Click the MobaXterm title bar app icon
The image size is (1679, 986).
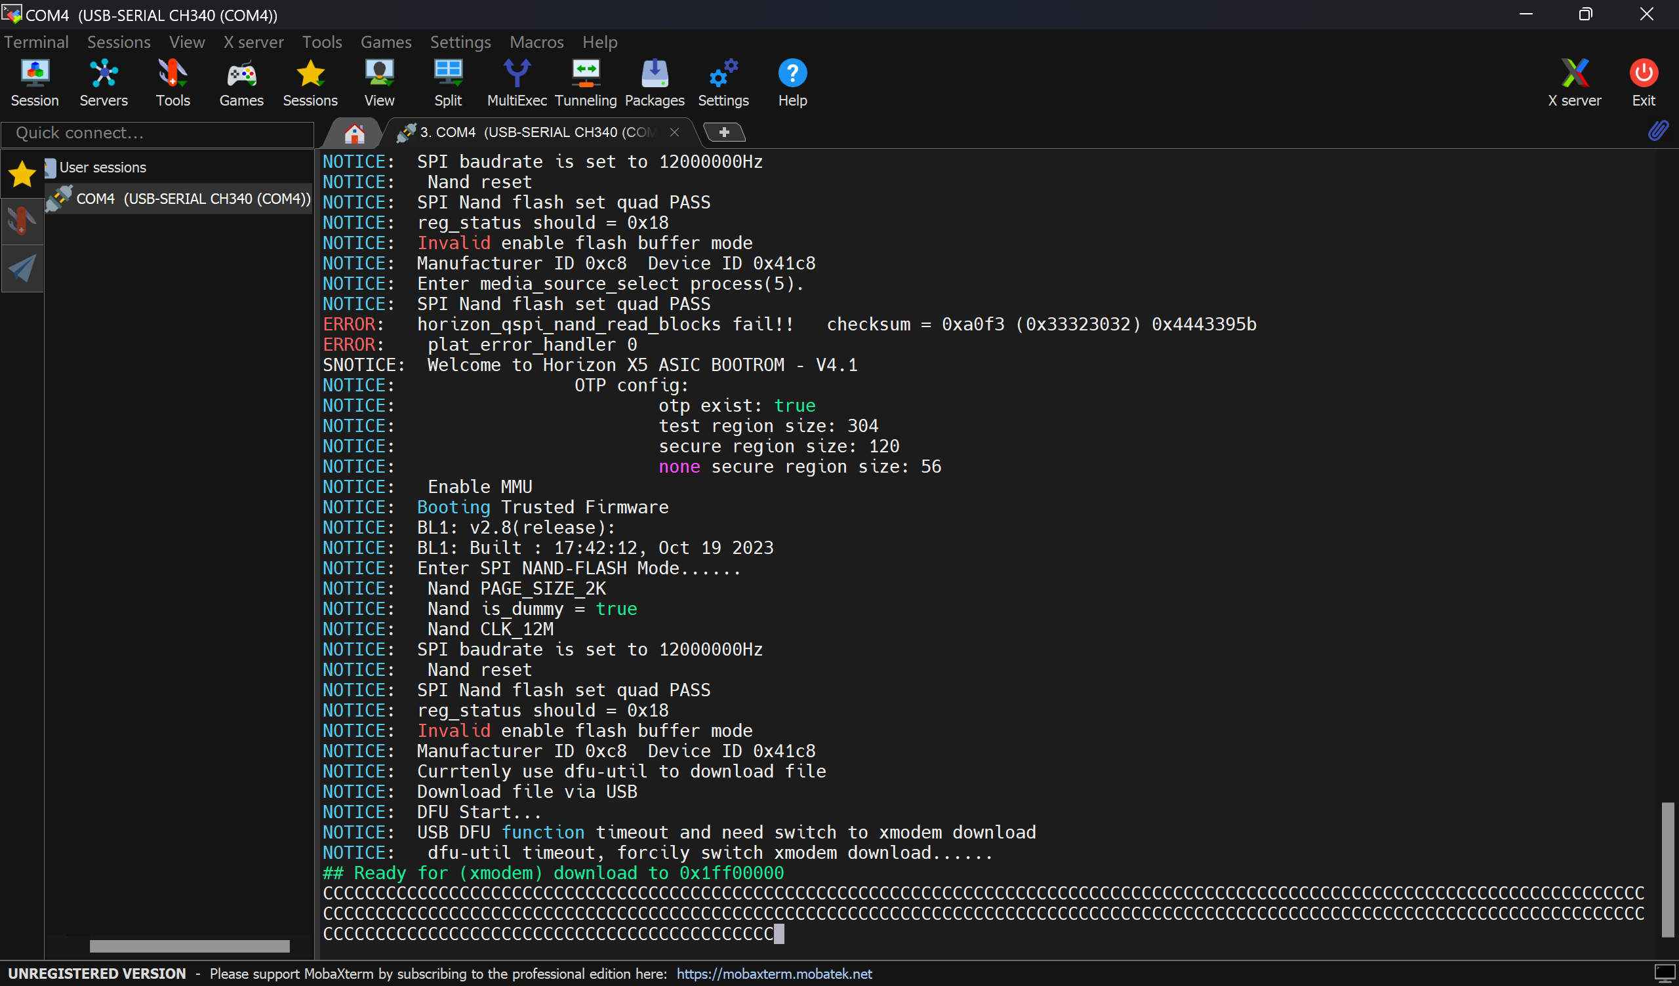(11, 13)
